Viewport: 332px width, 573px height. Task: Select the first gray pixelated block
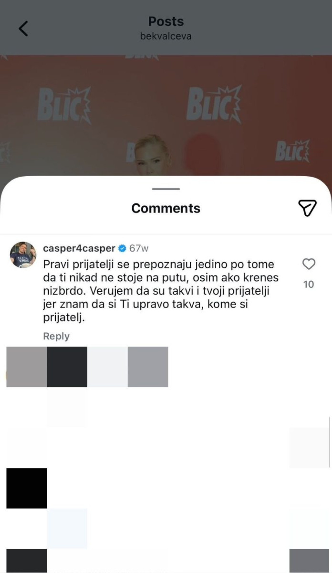click(x=27, y=367)
